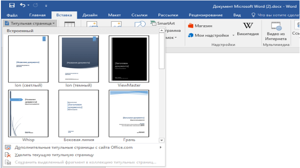Click the 'Что вы хотите сделать' search field
The image size is (300, 168).
278,15
